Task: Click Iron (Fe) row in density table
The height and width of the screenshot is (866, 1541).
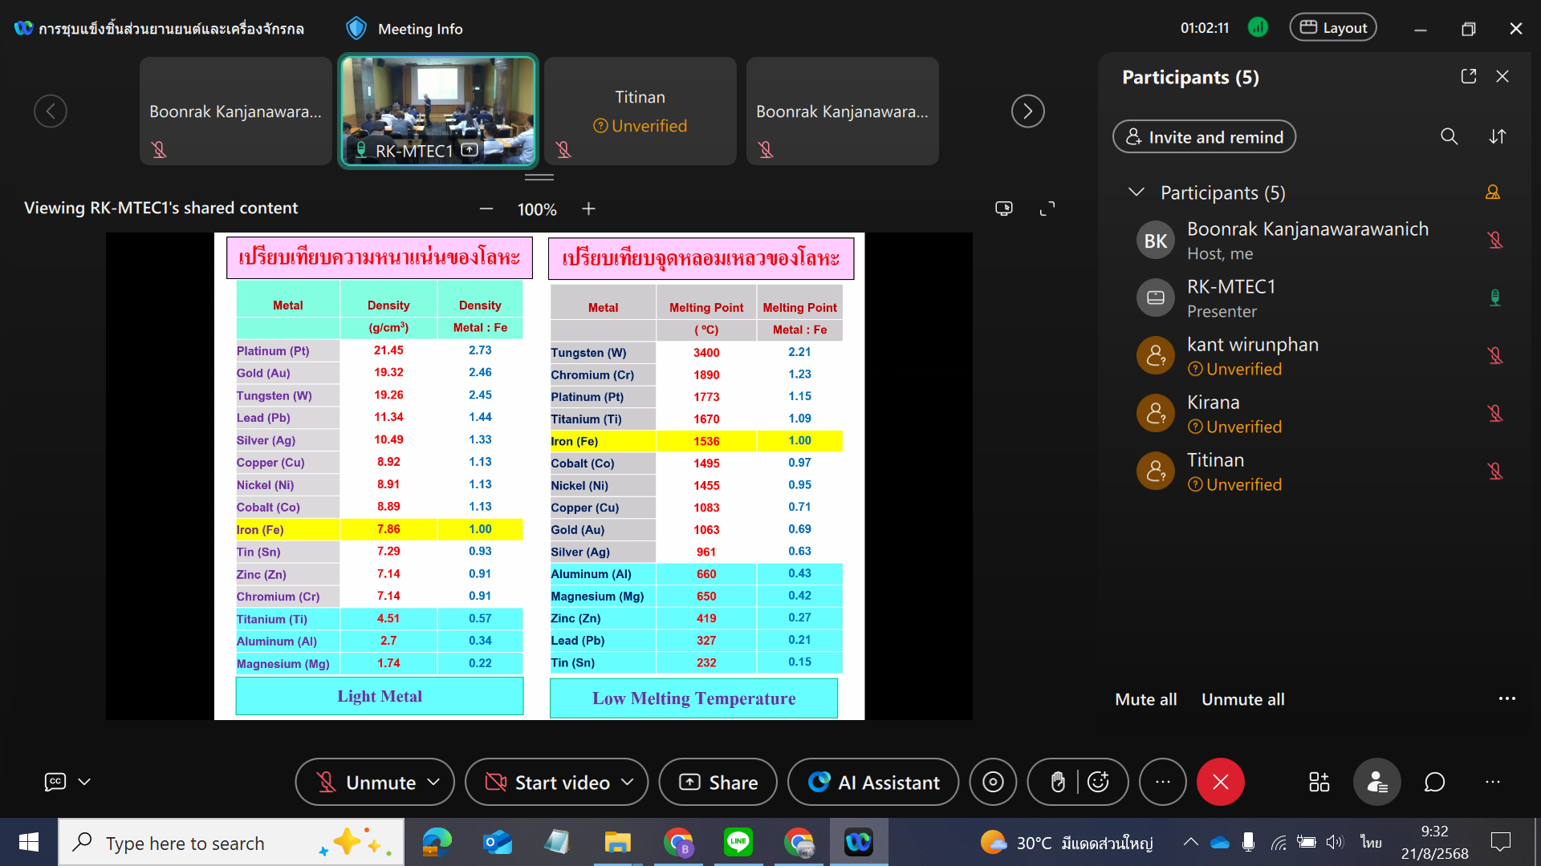Action: point(379,529)
